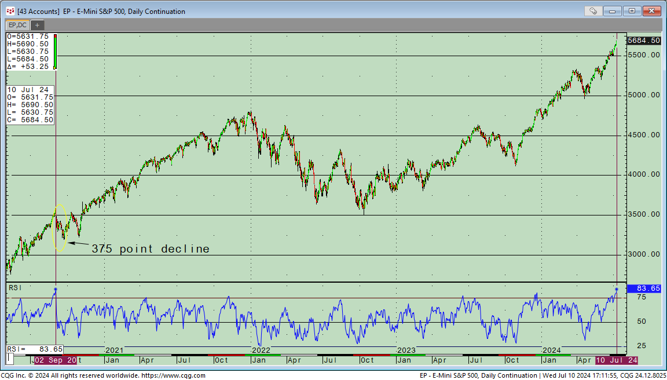Click the black 5684.50 current price tag

644,41
